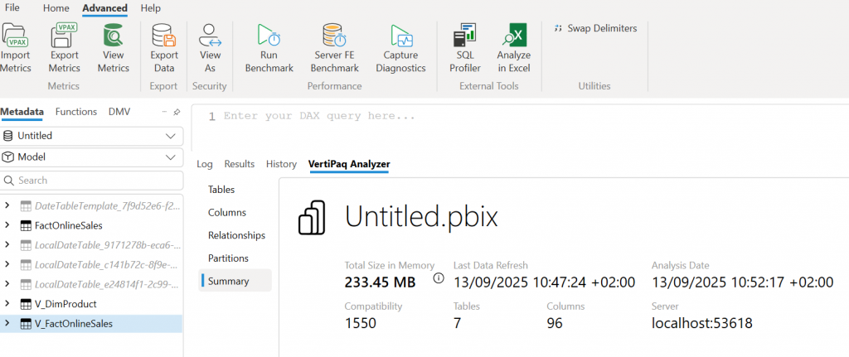Open the Results output tab
This screenshot has height=357, width=849.
point(240,164)
